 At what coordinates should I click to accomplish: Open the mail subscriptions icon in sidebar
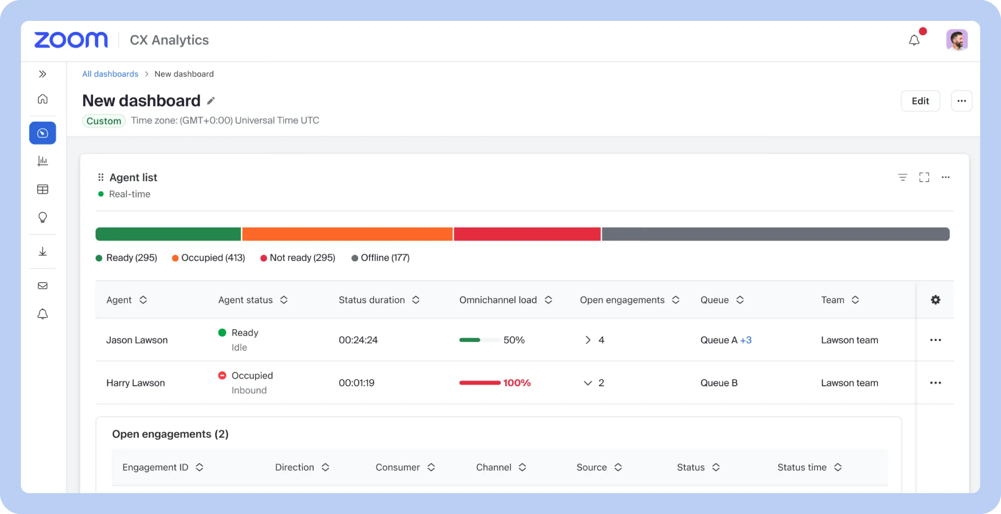[43, 286]
